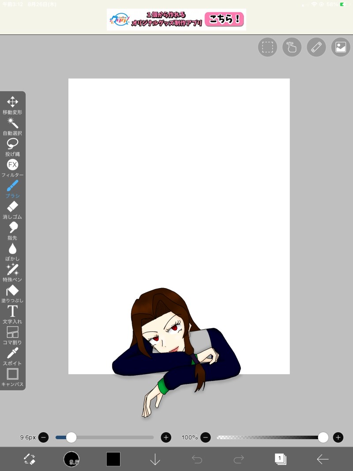Open the Text (文字入れ) tool

pos(12,315)
